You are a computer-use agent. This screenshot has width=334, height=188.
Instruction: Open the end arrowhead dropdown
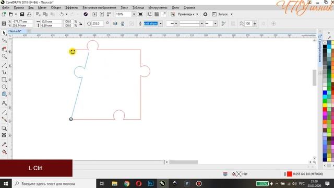[216, 23]
